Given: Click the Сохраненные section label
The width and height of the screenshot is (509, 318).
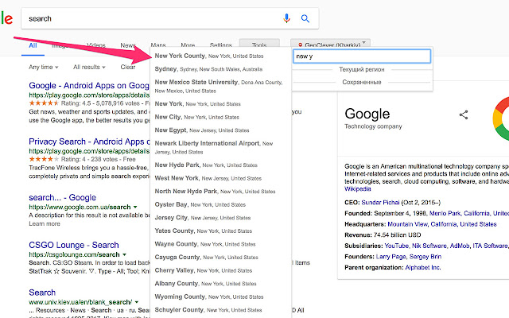Looking at the screenshot, I should click(x=362, y=82).
